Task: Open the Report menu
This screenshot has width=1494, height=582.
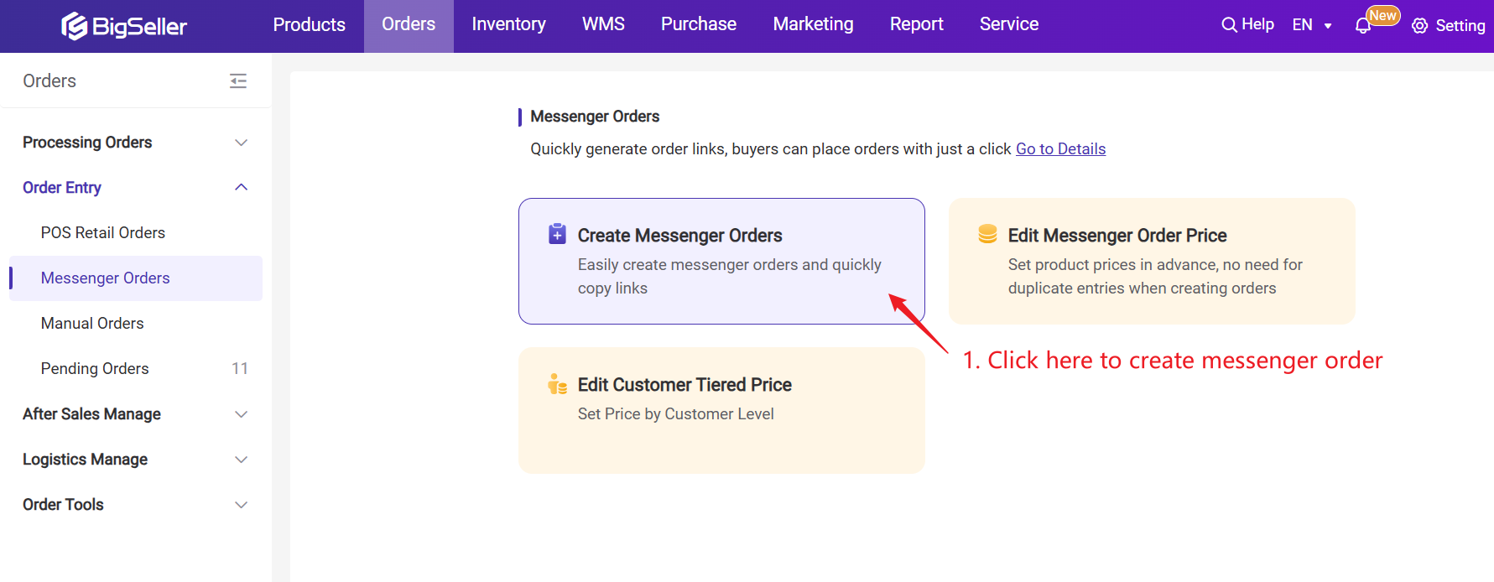Action: click(917, 25)
